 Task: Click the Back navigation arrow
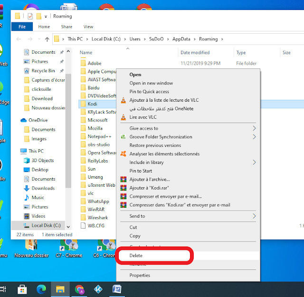click(19, 39)
